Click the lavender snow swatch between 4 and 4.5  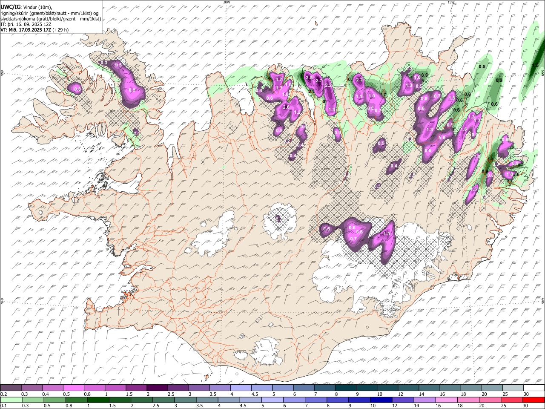(x=240, y=388)
